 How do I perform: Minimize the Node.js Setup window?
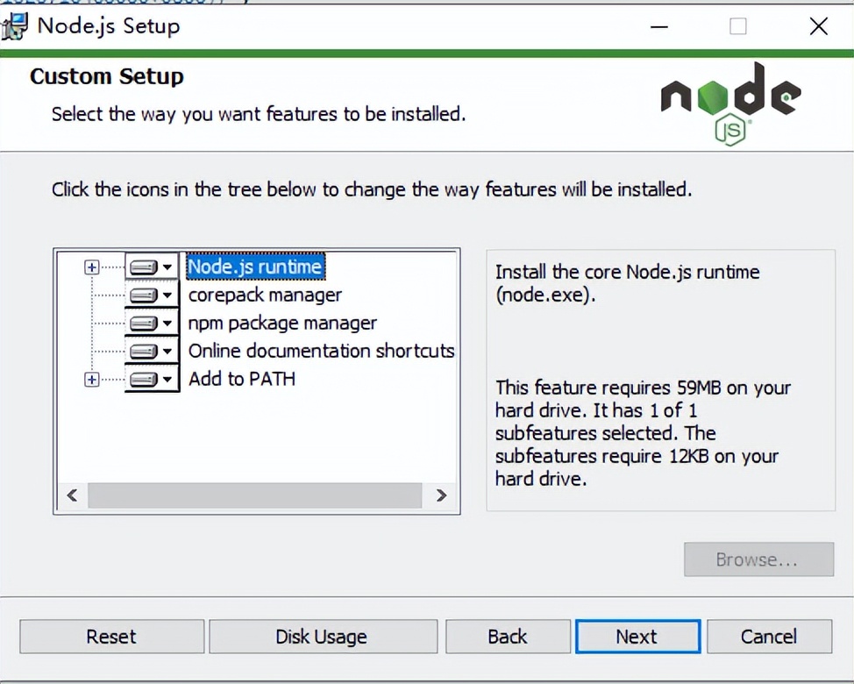tap(659, 26)
